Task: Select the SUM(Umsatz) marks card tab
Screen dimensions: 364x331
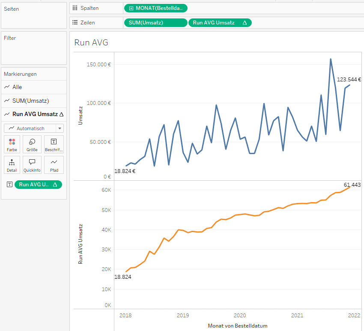Action: pyautogui.click(x=30, y=101)
